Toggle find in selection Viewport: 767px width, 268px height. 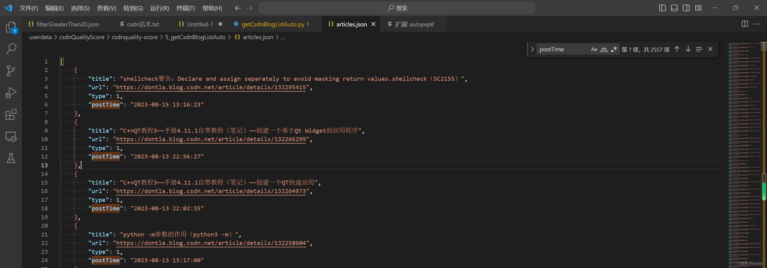pyautogui.click(x=699, y=49)
